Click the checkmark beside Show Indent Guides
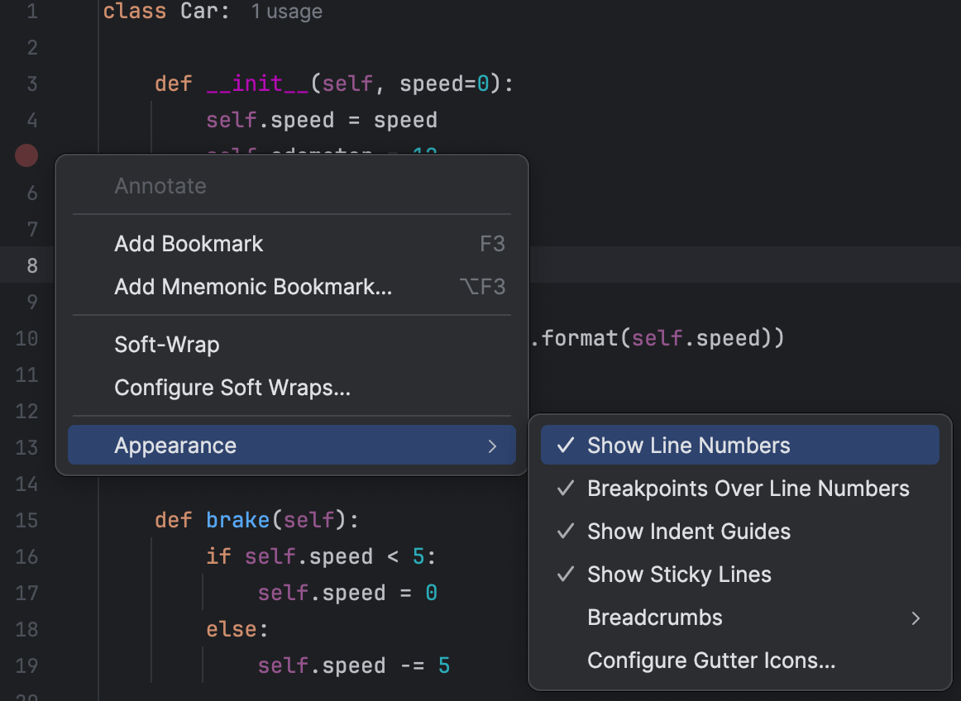Screen dimensions: 961x701 565,531
